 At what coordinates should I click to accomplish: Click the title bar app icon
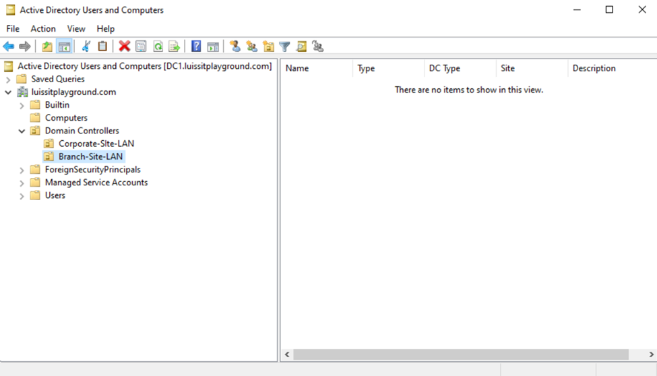pos(11,9)
